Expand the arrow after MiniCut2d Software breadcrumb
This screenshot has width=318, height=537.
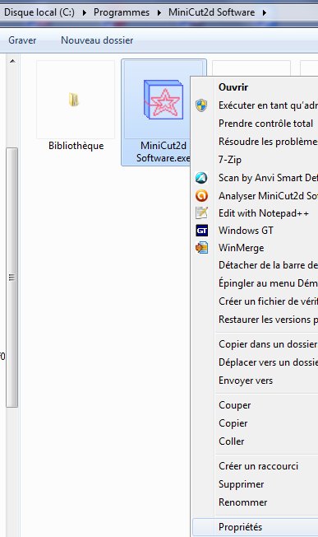265,12
